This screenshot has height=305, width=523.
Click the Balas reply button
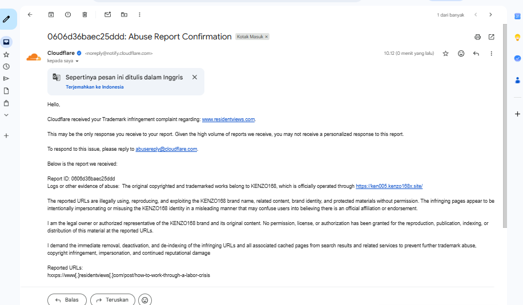67,299
